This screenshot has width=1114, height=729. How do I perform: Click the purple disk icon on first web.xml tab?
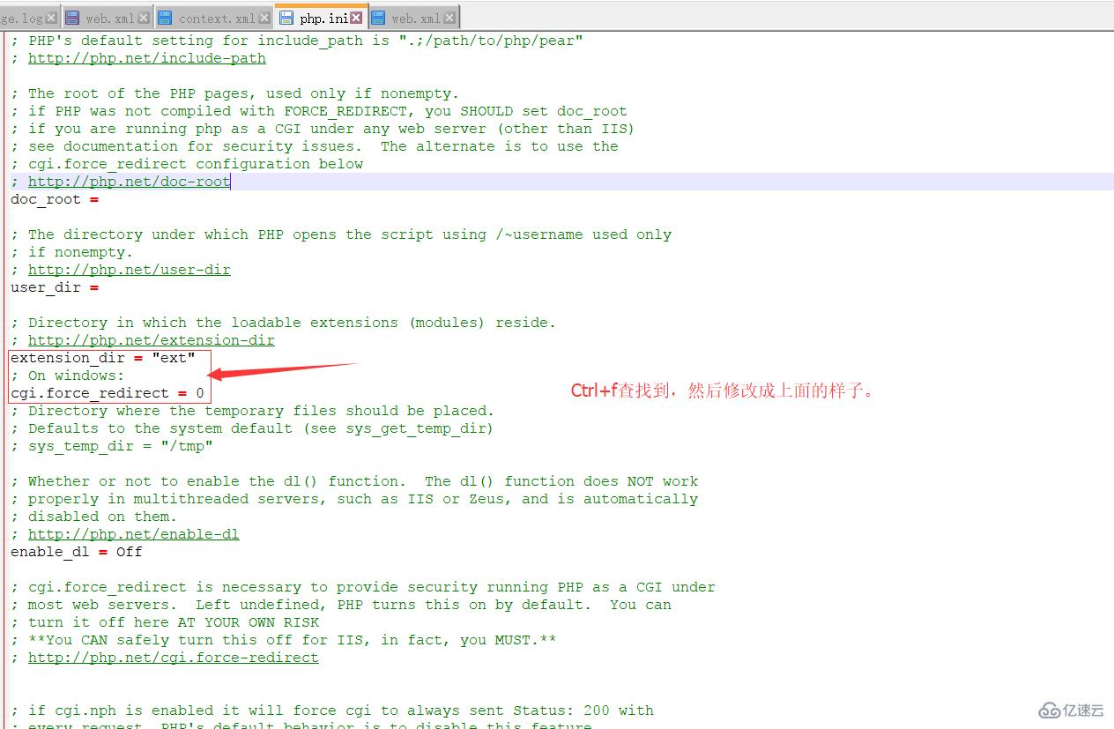[x=72, y=18]
